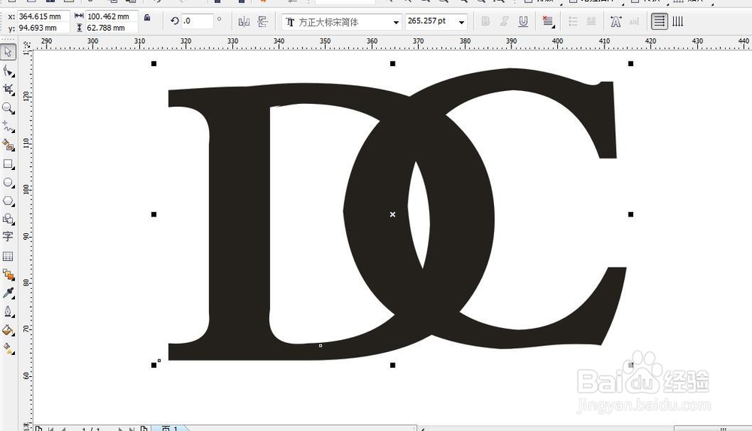Pick the Color Eyedropper tool

point(8,293)
